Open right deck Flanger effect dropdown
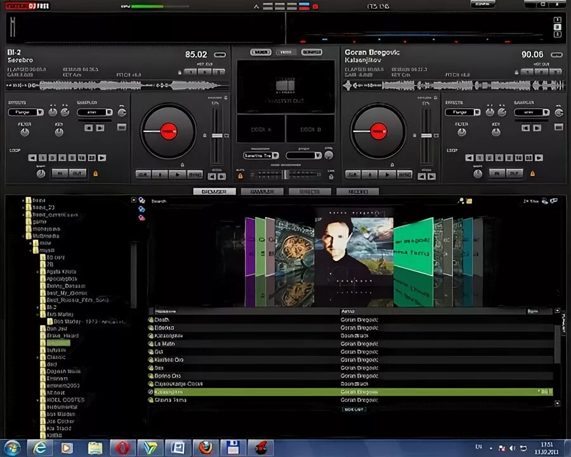Viewport: 571px width, 457px height. click(x=463, y=112)
